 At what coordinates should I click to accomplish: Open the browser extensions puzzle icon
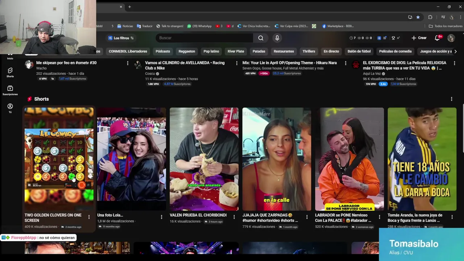pos(430,17)
